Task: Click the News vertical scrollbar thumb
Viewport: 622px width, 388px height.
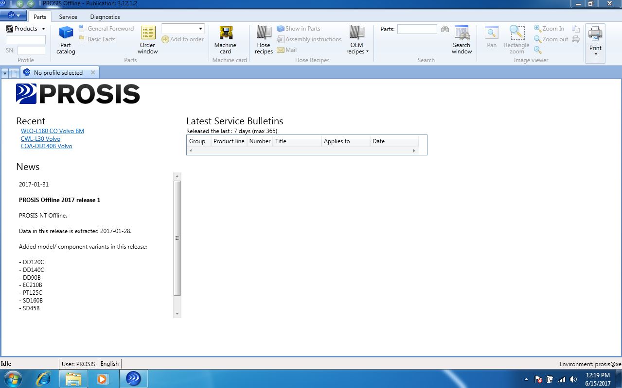Action: [x=177, y=238]
